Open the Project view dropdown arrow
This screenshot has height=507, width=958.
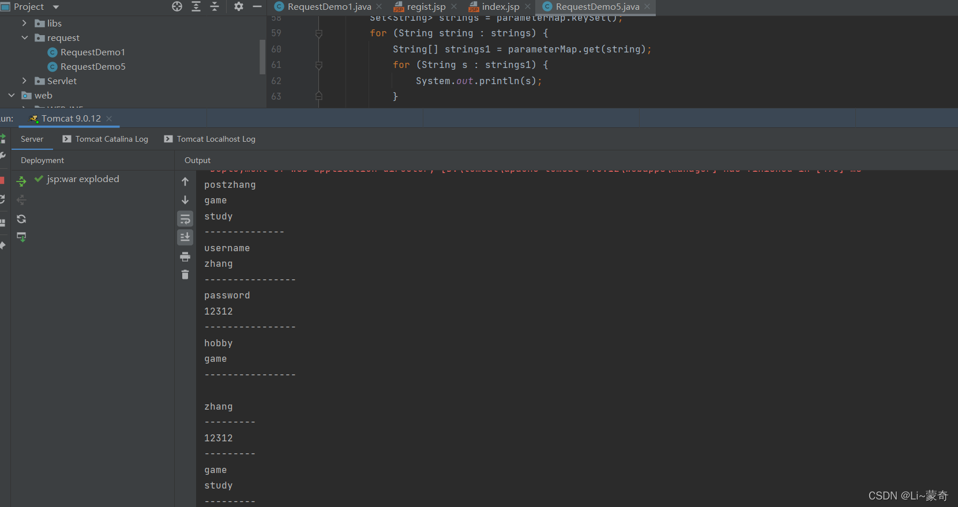click(x=56, y=7)
